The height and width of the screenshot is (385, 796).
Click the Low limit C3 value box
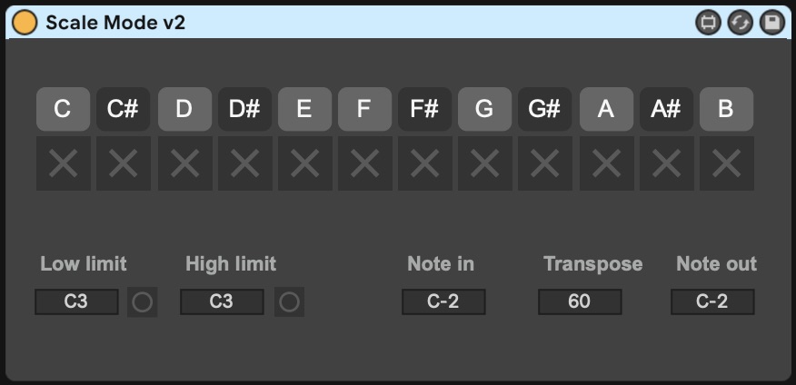point(76,302)
